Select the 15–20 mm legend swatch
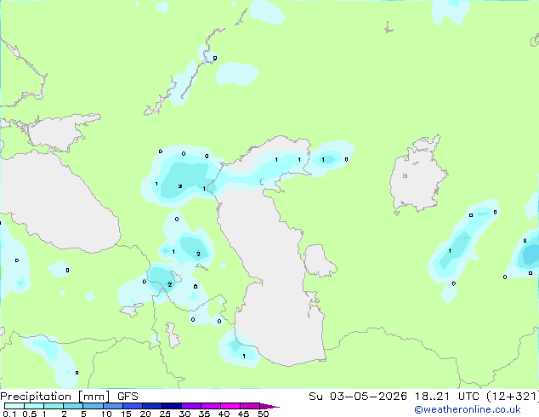 point(132,406)
